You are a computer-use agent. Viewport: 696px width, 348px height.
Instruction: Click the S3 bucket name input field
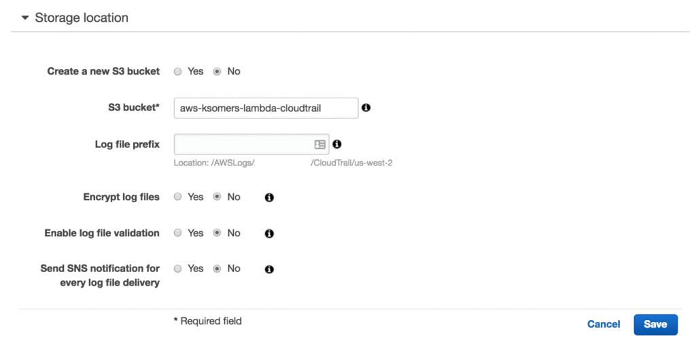(x=265, y=108)
